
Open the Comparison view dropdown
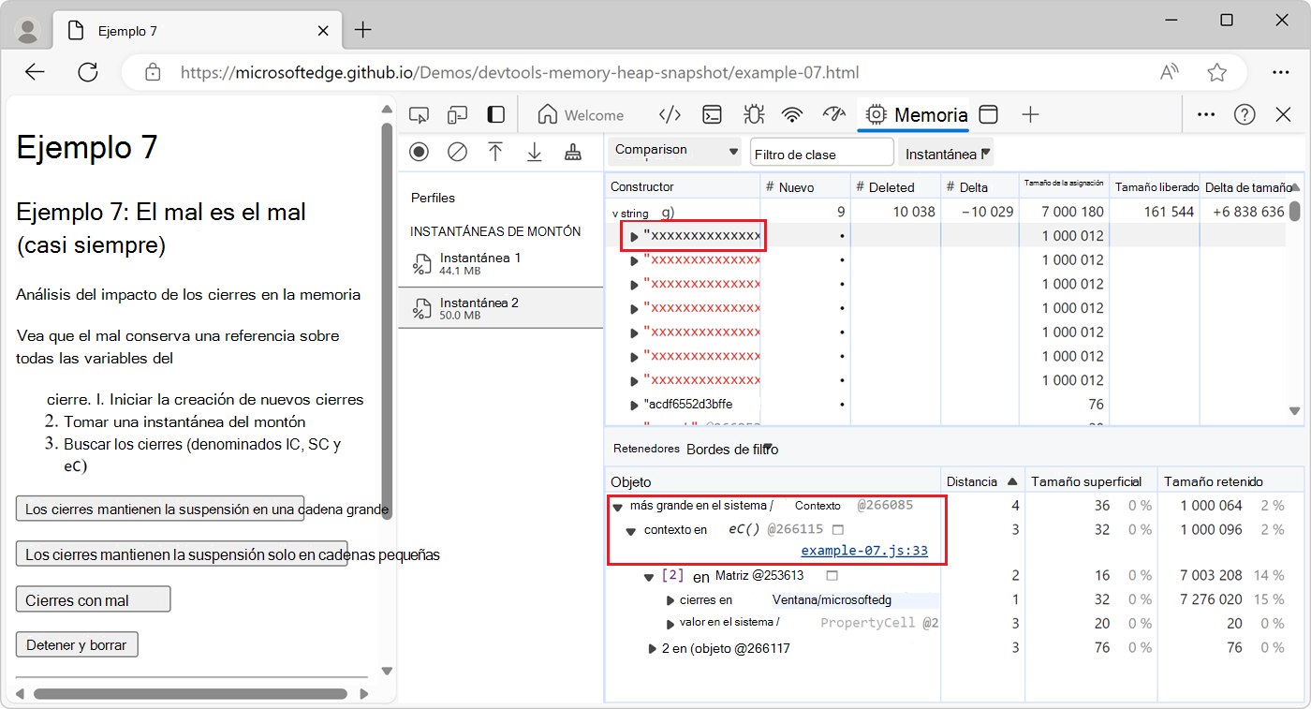pos(676,151)
